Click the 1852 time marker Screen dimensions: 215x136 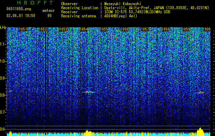(x=43, y=29)
